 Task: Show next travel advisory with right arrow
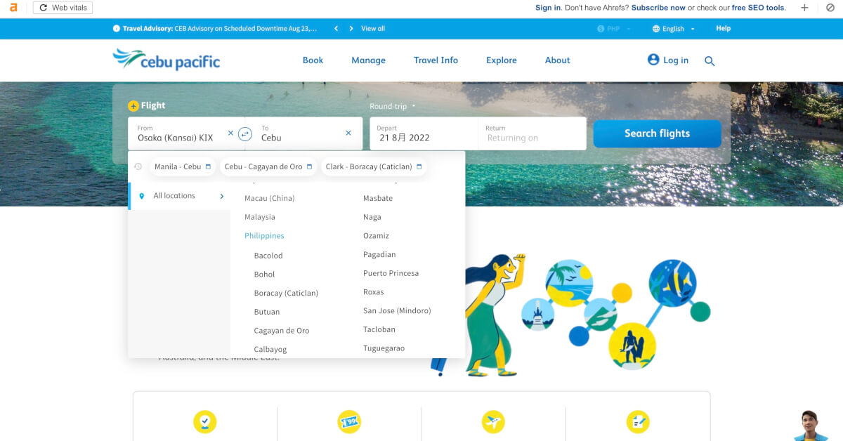[351, 29]
